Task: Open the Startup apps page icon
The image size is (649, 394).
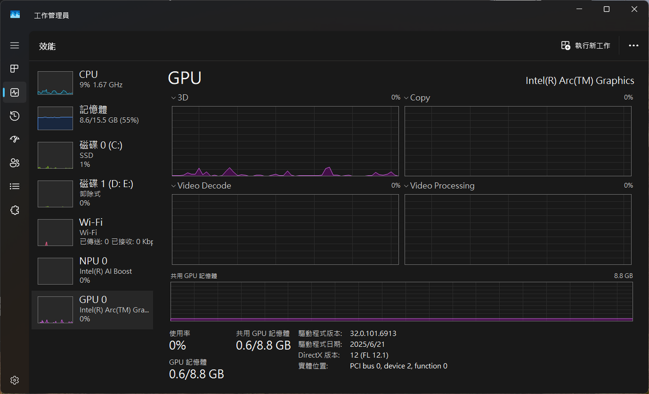Action: 15,139
